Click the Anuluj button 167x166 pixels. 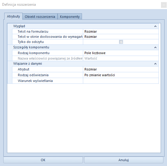pyautogui.click(x=124, y=160)
